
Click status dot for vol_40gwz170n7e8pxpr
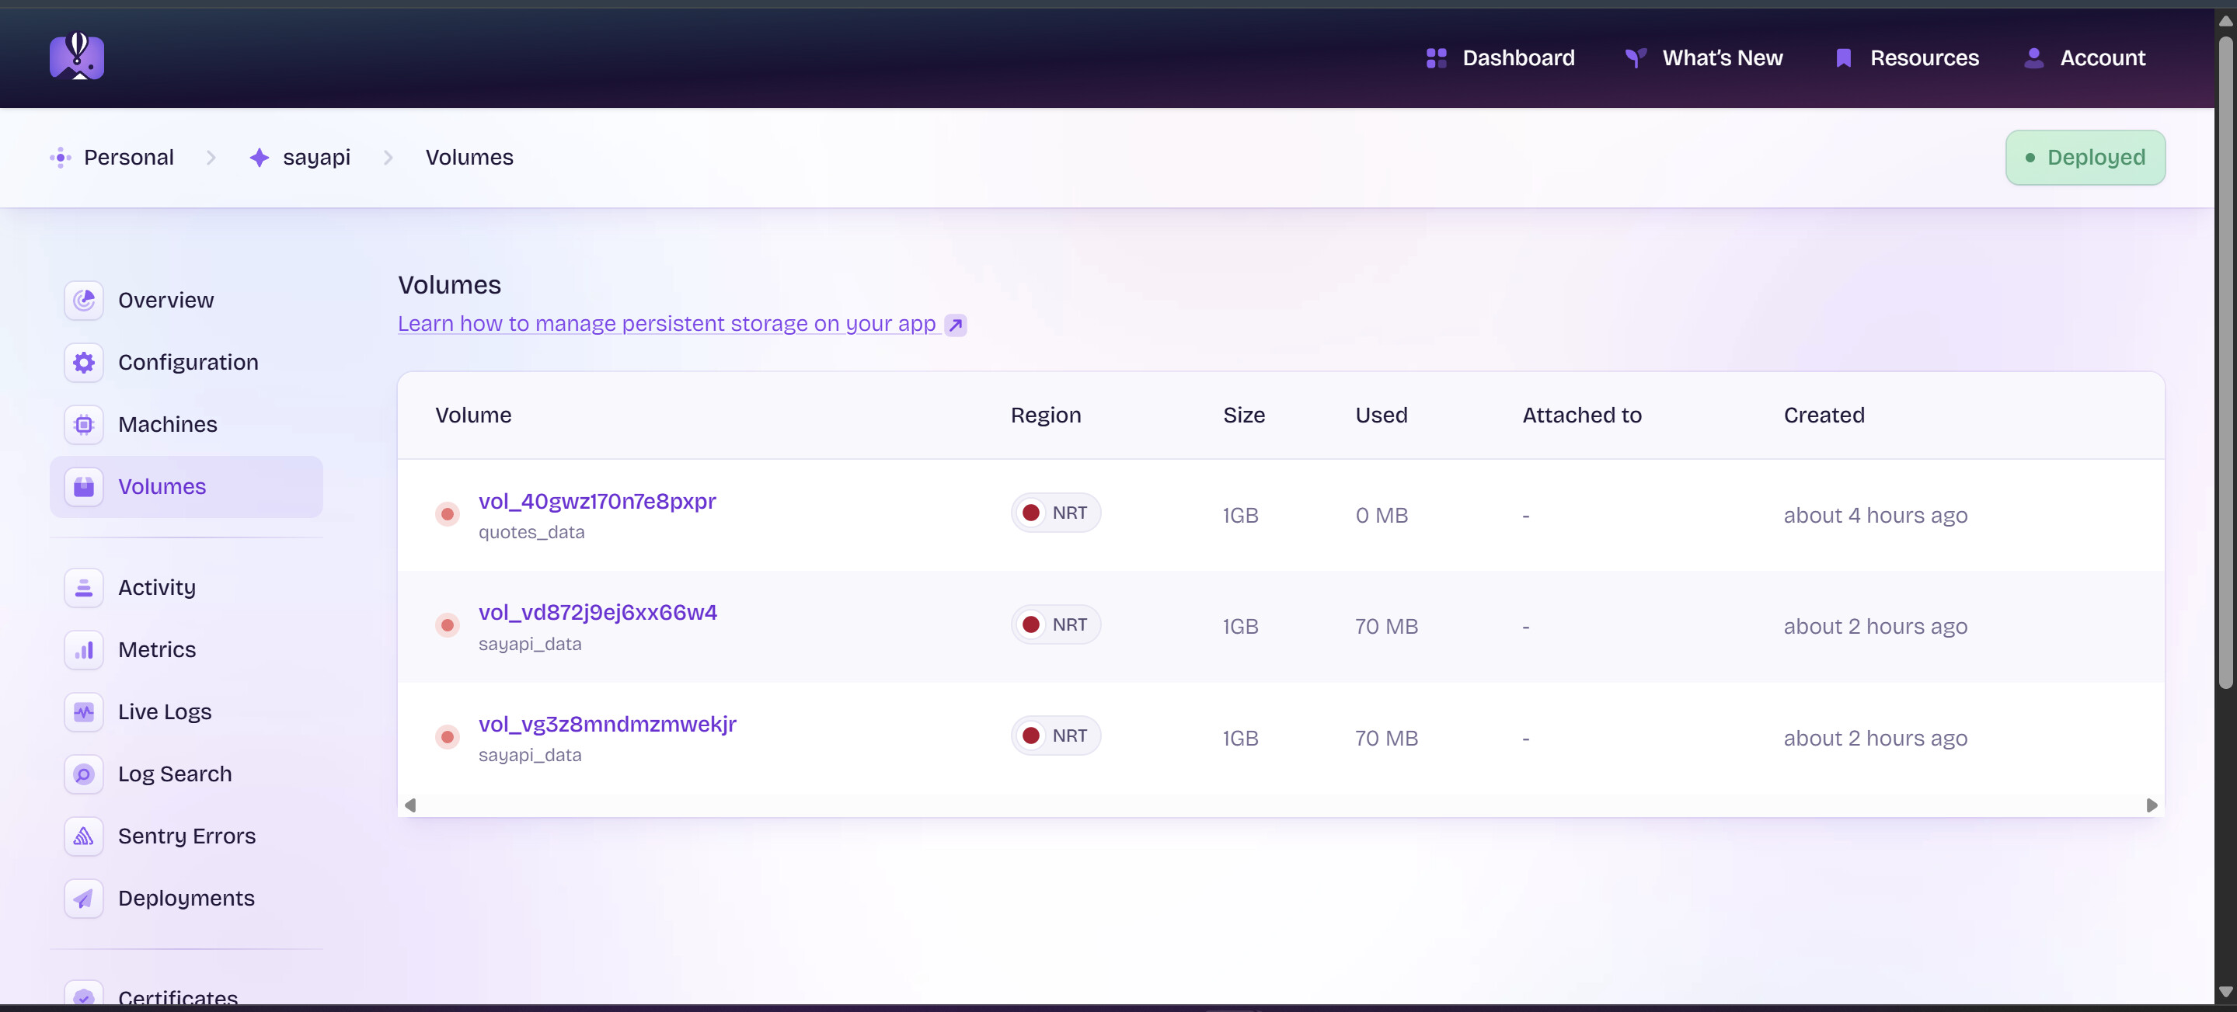tap(448, 514)
